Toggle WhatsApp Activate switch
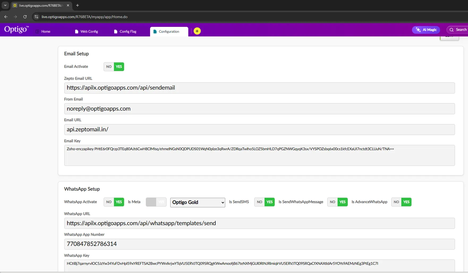Image resolution: width=468 pixels, height=273 pixels. (114, 202)
